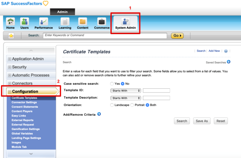Select Portrait orientation radio button

[132, 105]
